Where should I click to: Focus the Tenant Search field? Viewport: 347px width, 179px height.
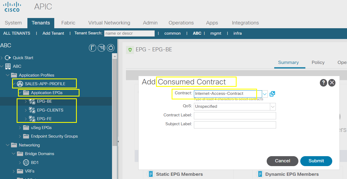pyautogui.click(x=129, y=33)
